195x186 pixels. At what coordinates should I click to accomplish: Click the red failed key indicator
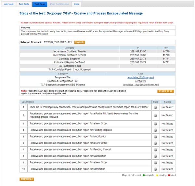point(169,175)
